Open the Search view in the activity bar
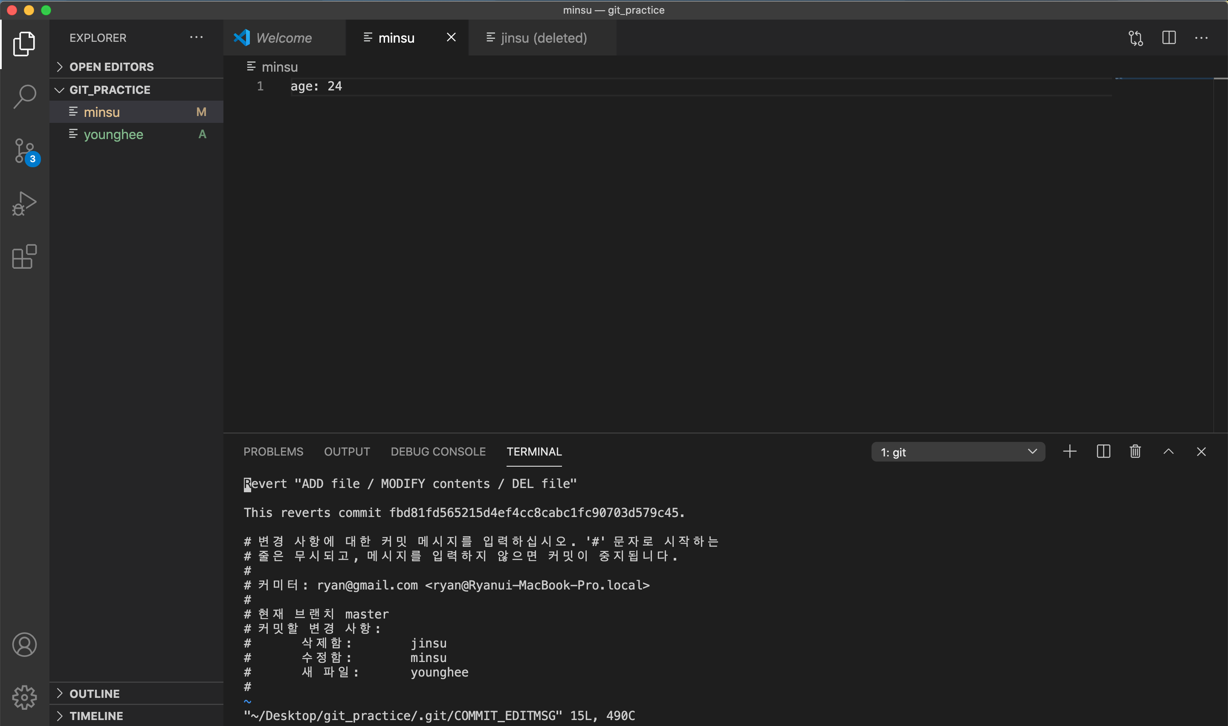The width and height of the screenshot is (1228, 726). pos(24,97)
